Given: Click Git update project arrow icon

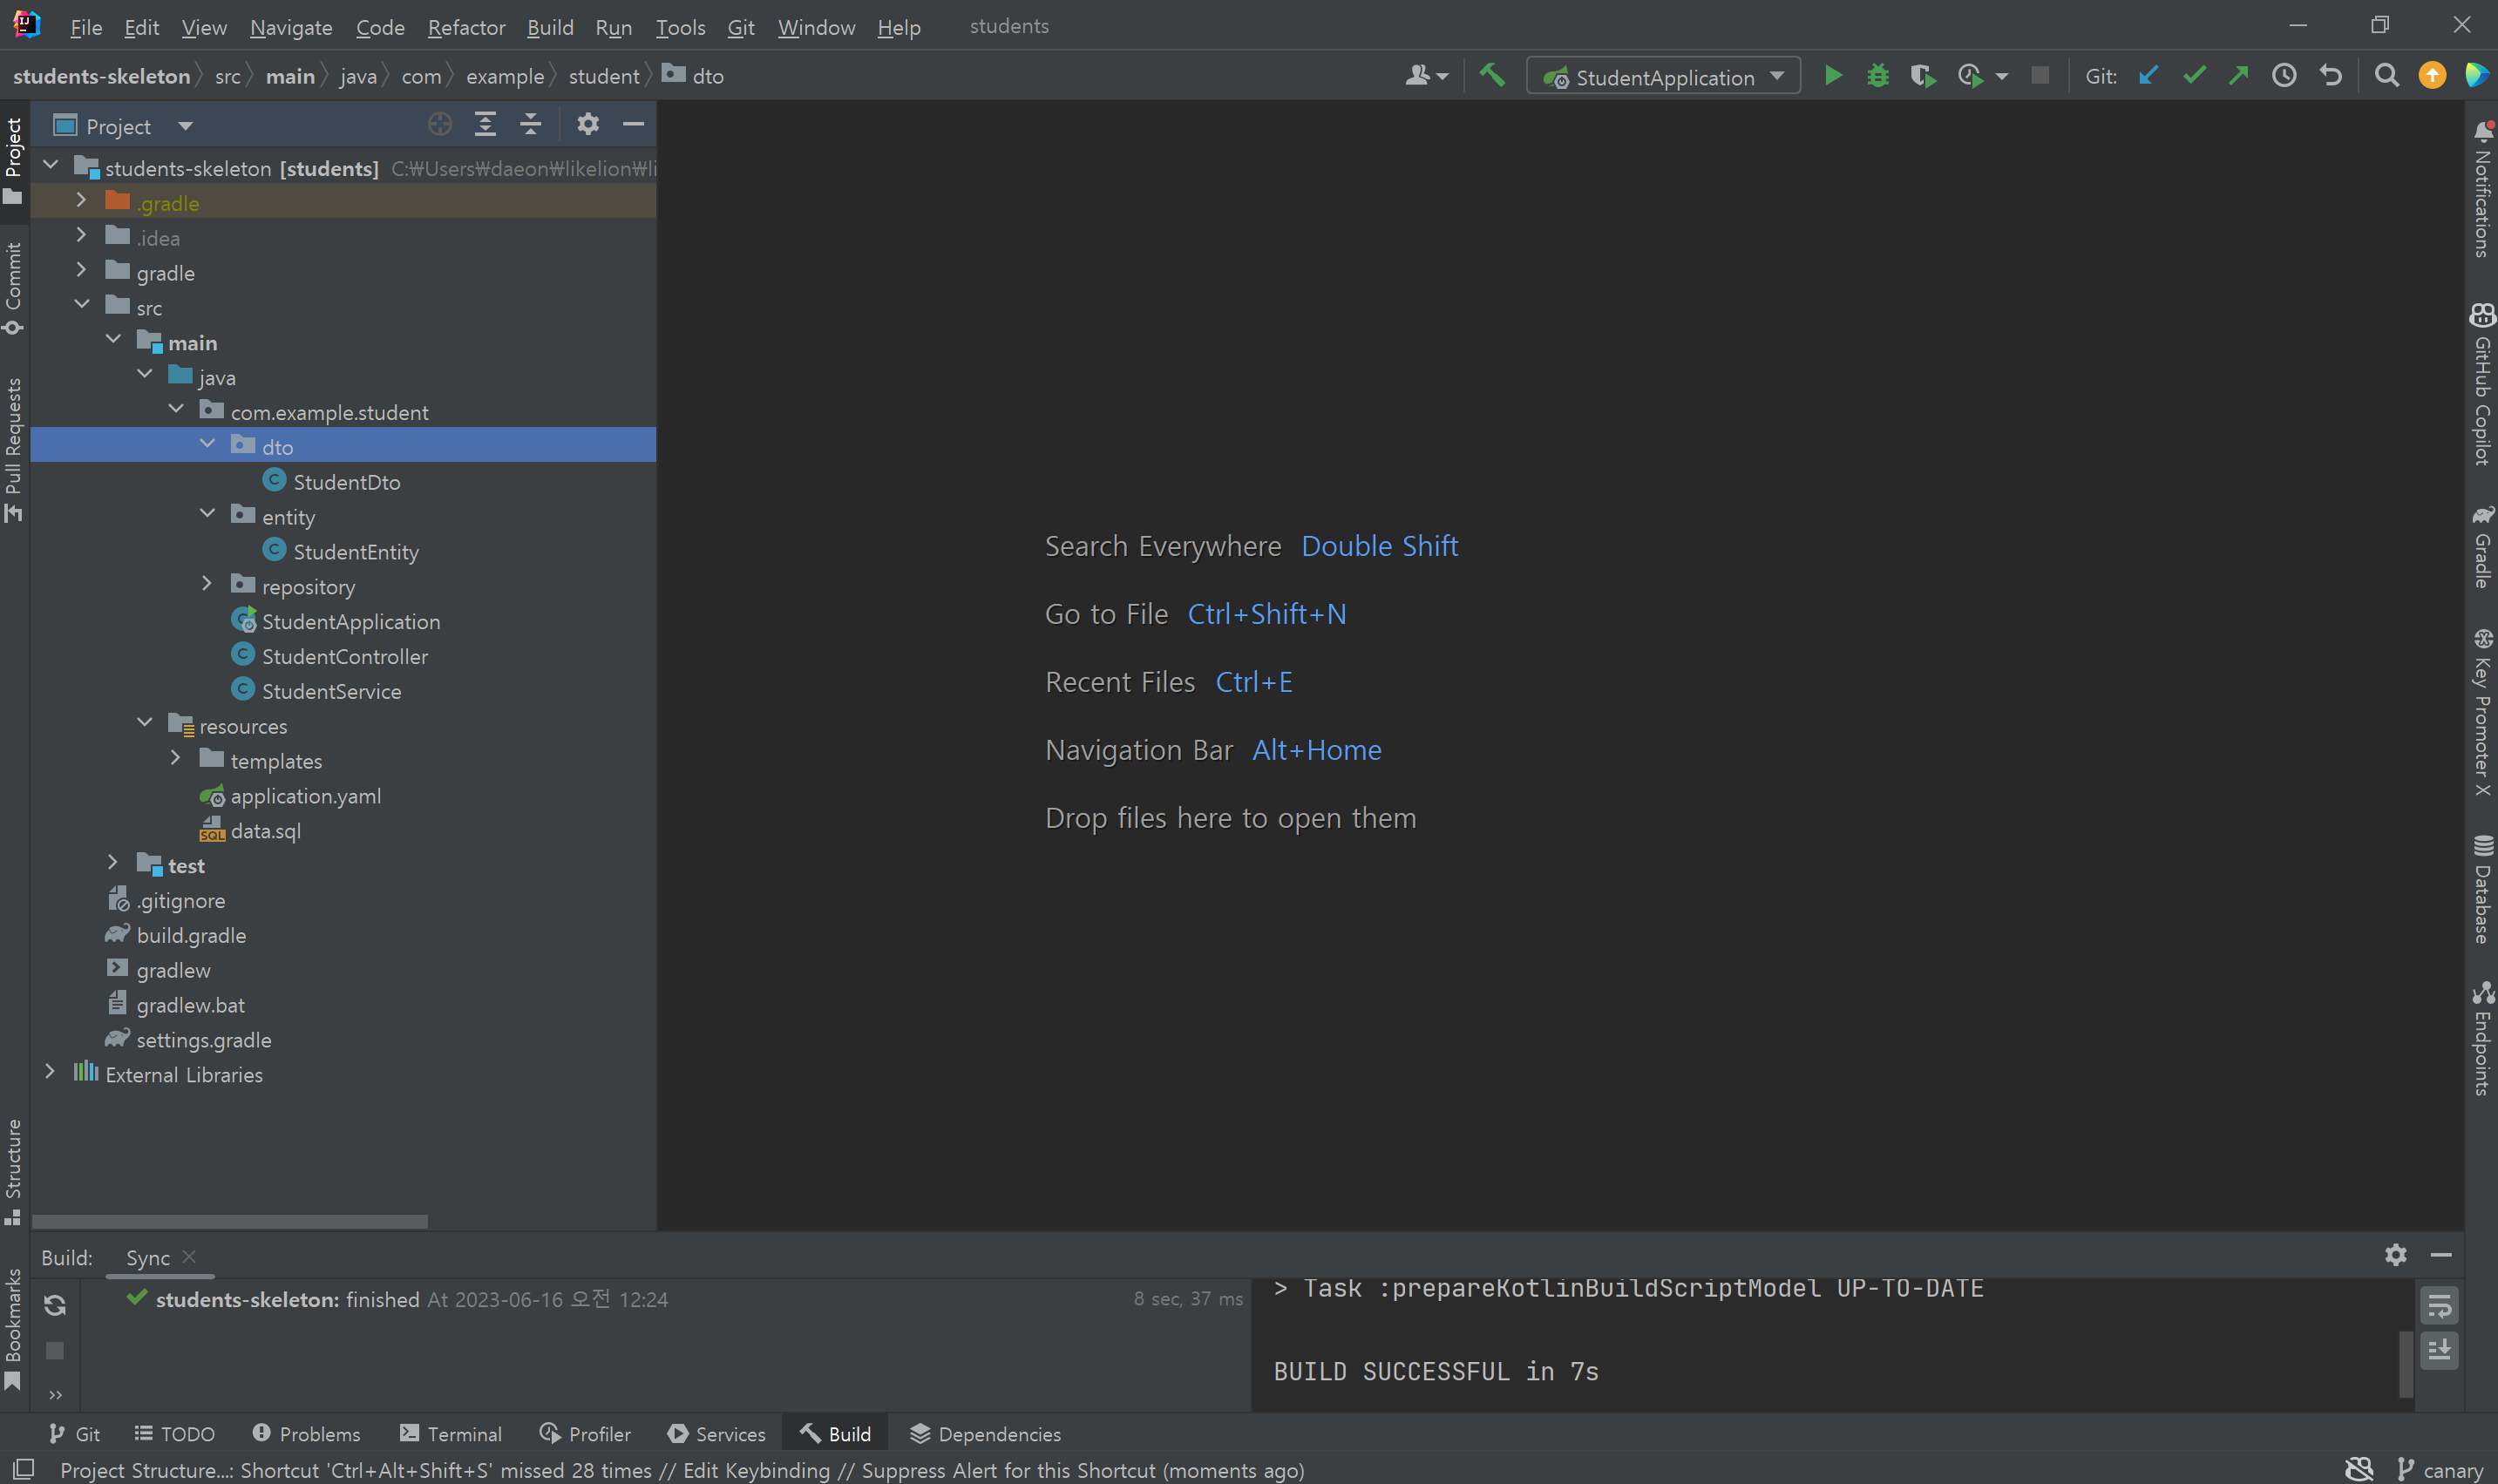Looking at the screenshot, I should click(2147, 76).
